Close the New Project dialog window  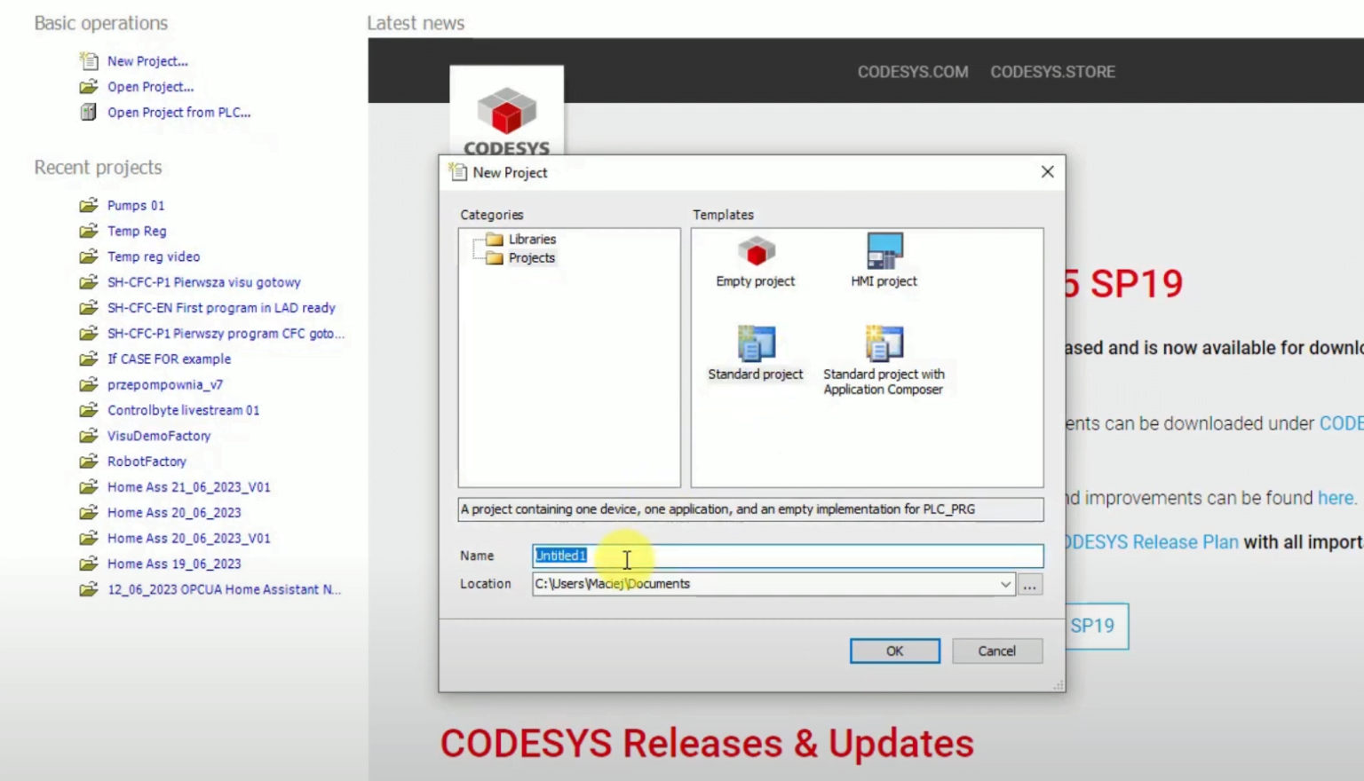pos(1047,172)
